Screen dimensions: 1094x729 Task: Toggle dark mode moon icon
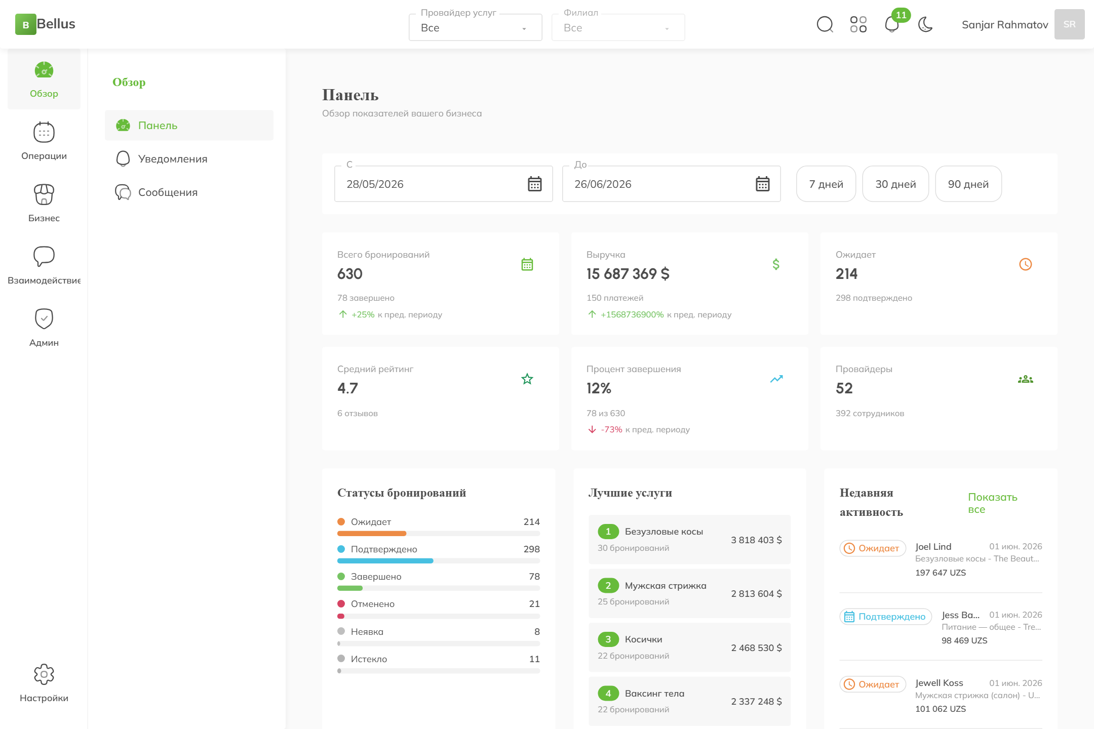point(925,24)
